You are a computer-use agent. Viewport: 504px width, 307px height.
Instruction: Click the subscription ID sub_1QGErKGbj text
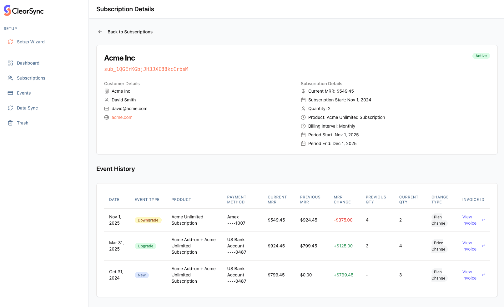click(x=146, y=69)
